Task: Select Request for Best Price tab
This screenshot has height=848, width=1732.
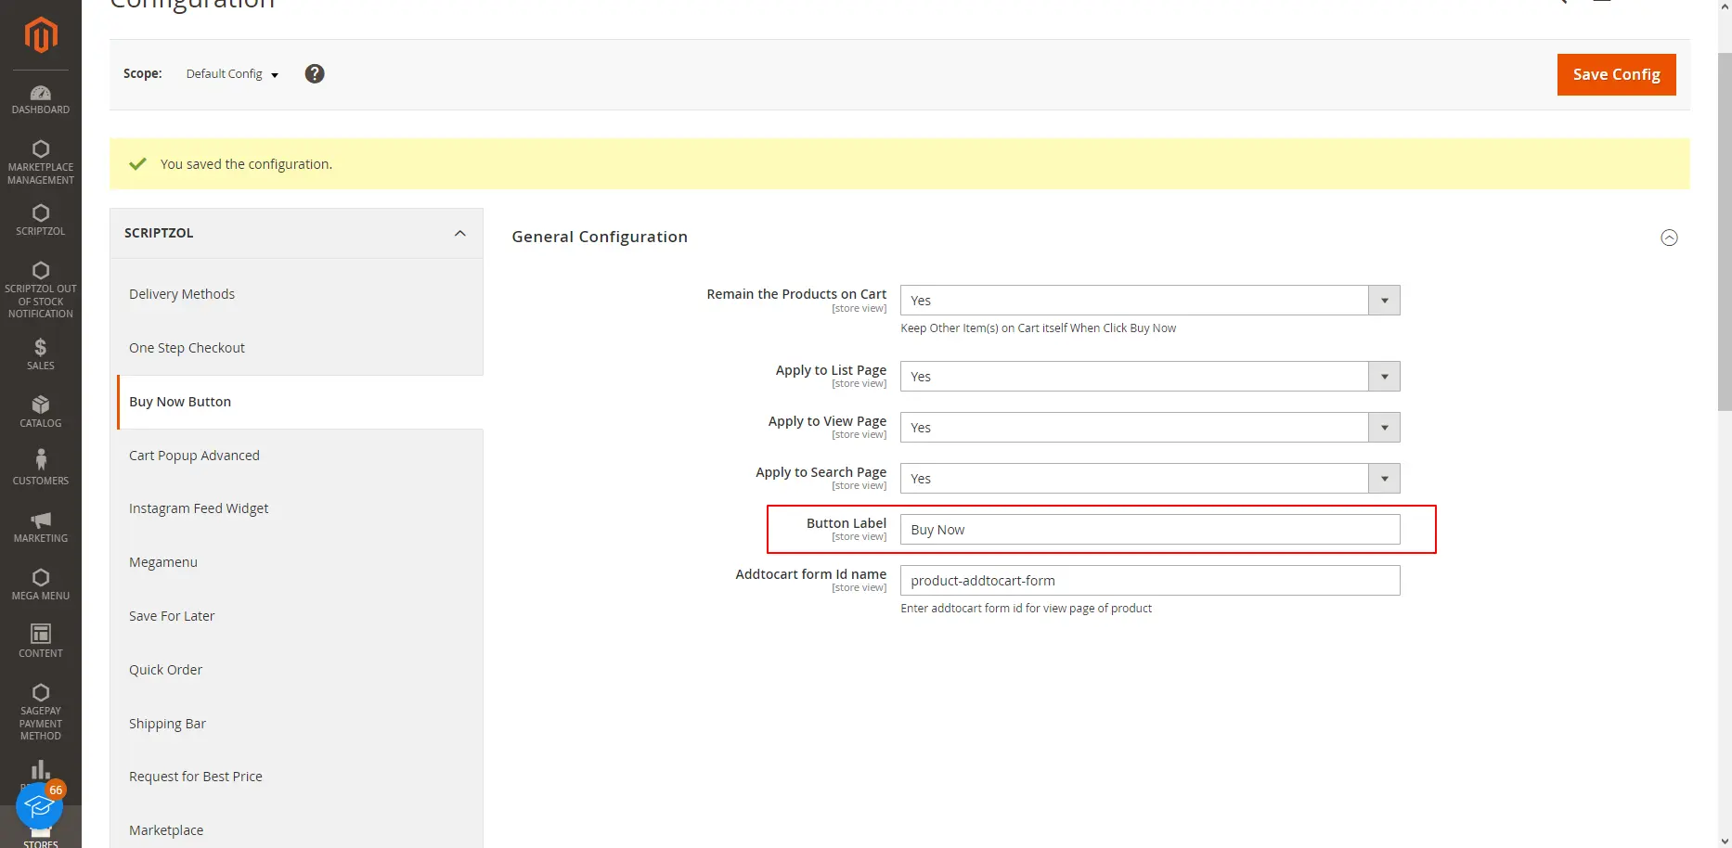Action: [300, 777]
